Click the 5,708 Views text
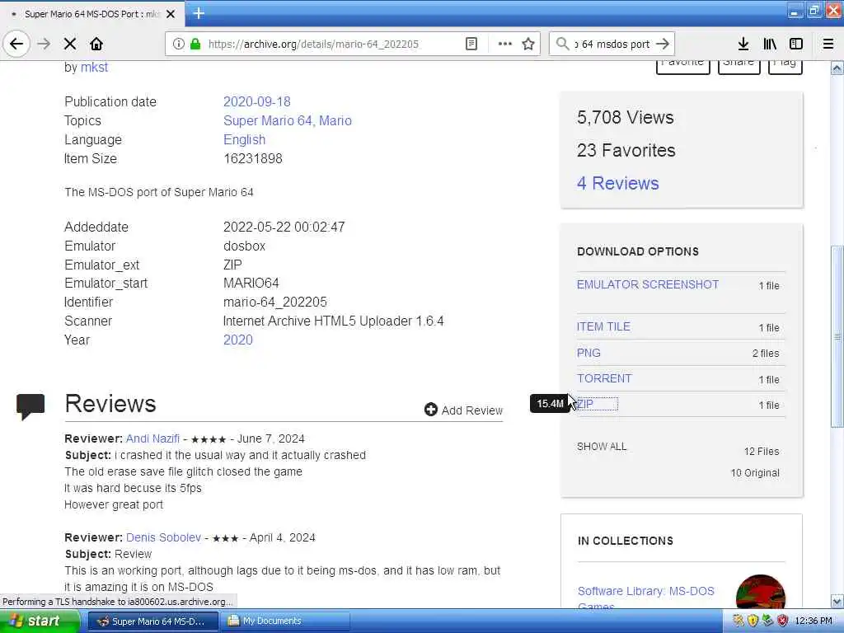Viewport: 844px width, 633px height. (x=625, y=117)
